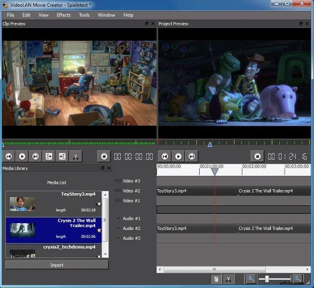Open the View menu
Viewport: 314px width, 288px height.
point(44,15)
